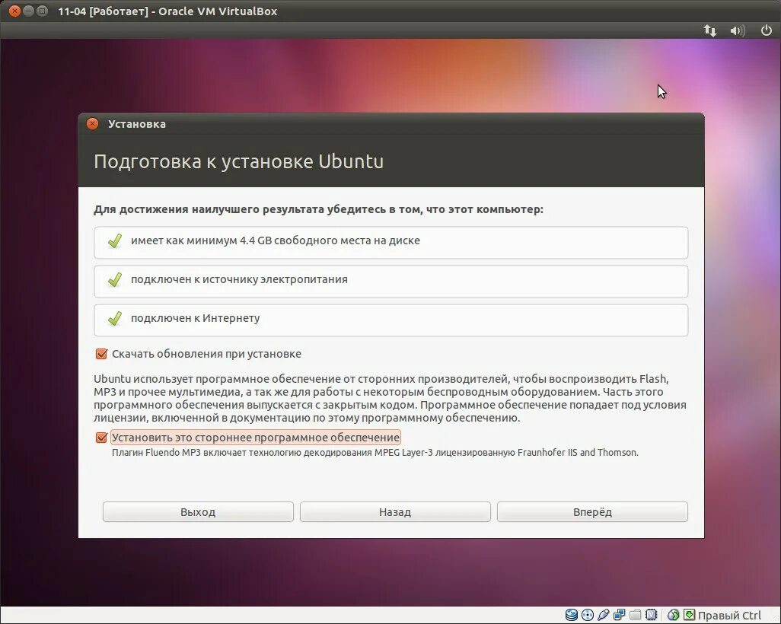Click the Для достижения наилучшего результата label

(318, 209)
